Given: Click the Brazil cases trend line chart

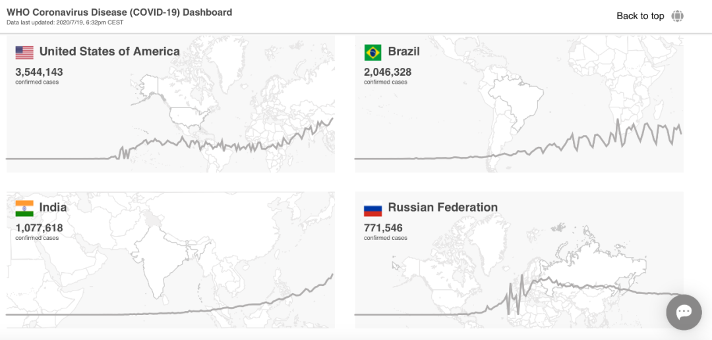Looking at the screenshot, I should (x=593, y=140).
